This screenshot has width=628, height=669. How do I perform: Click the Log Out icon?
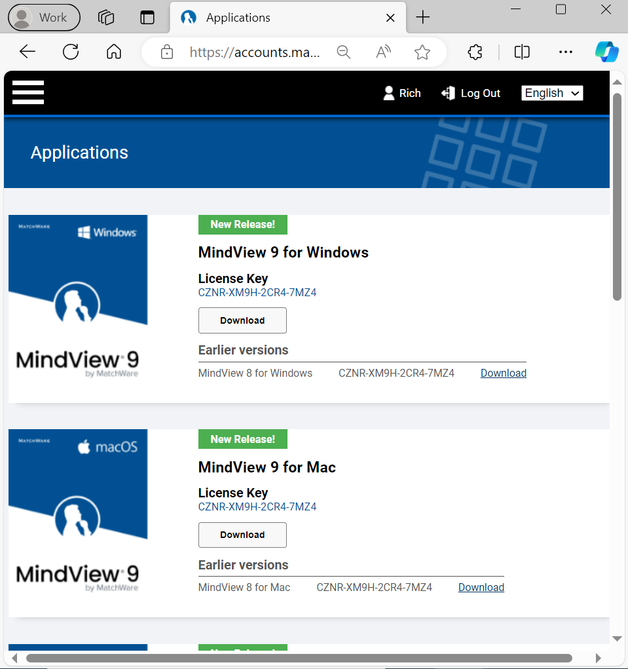(449, 93)
